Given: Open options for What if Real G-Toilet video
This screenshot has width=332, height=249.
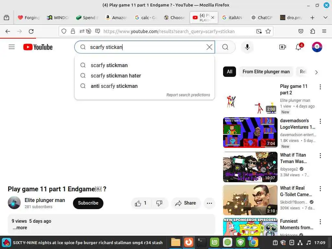Looking at the screenshot, I should (320, 189).
